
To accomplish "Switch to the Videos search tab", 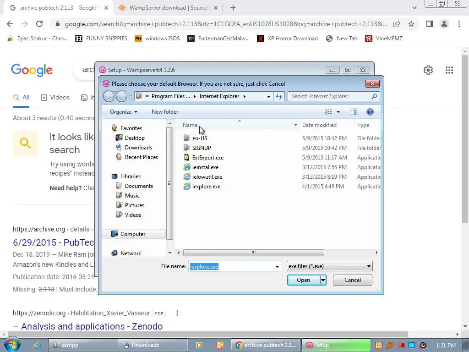I will click(x=55, y=98).
